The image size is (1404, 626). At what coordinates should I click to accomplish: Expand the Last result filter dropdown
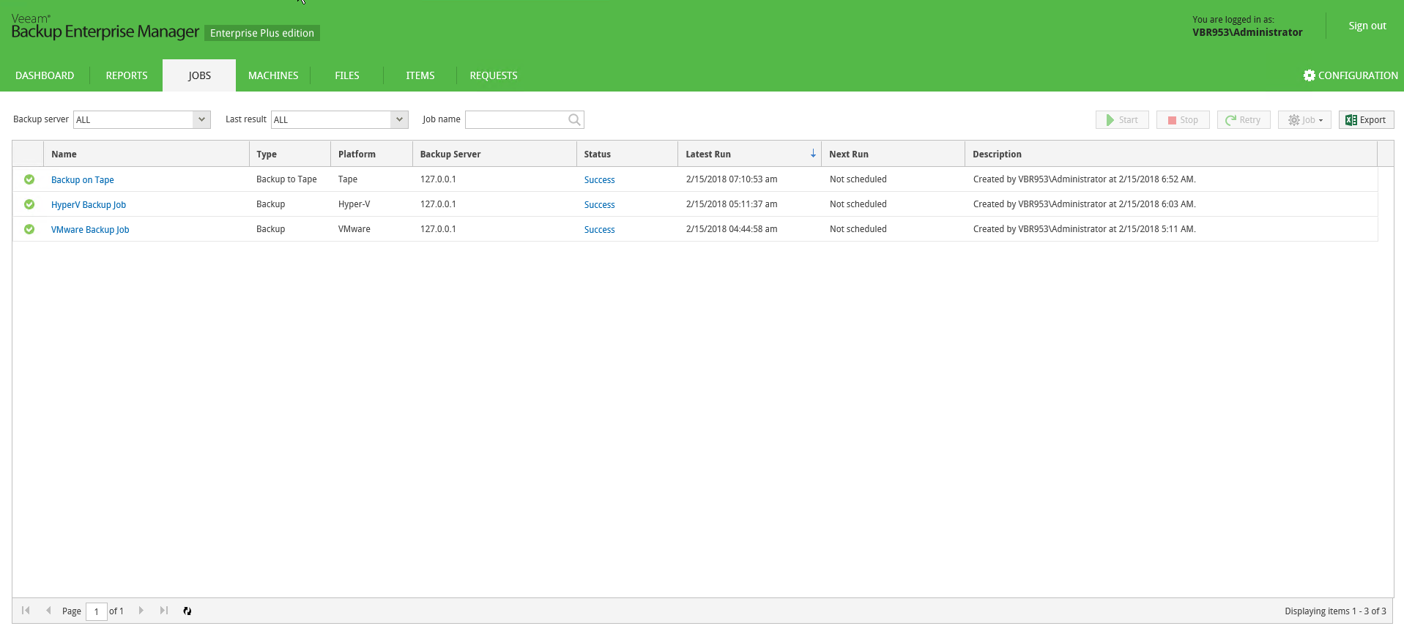click(x=399, y=119)
